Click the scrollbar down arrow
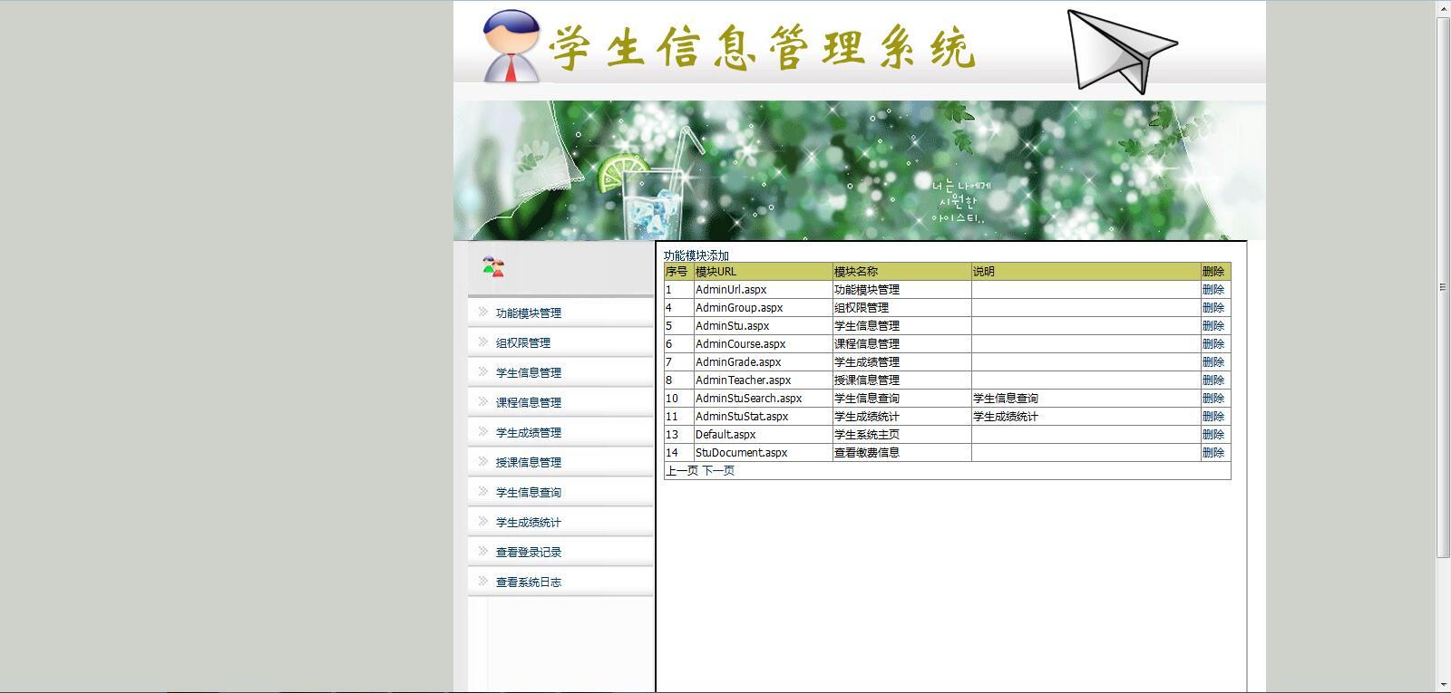1451x693 pixels. tap(1443, 685)
